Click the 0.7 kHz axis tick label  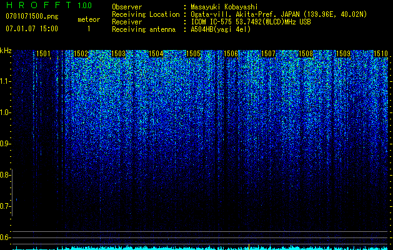pos(5,206)
